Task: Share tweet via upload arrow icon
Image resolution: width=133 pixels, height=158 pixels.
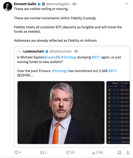Action: 128,153
